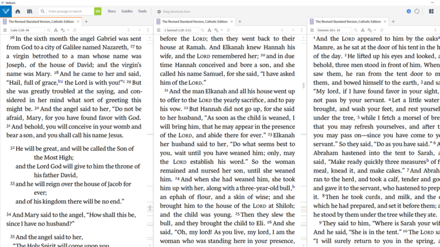
Task: Add a new tab in the Genesis panel
Action: click(393, 21)
